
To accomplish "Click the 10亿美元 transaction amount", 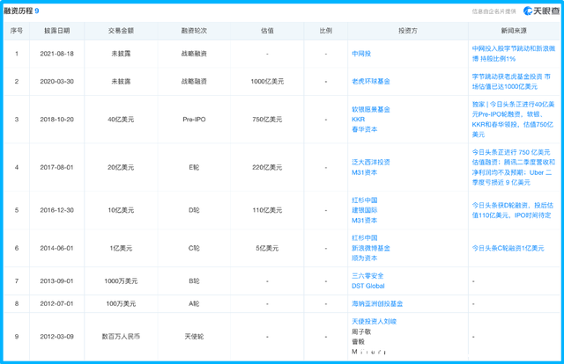I will (x=121, y=210).
